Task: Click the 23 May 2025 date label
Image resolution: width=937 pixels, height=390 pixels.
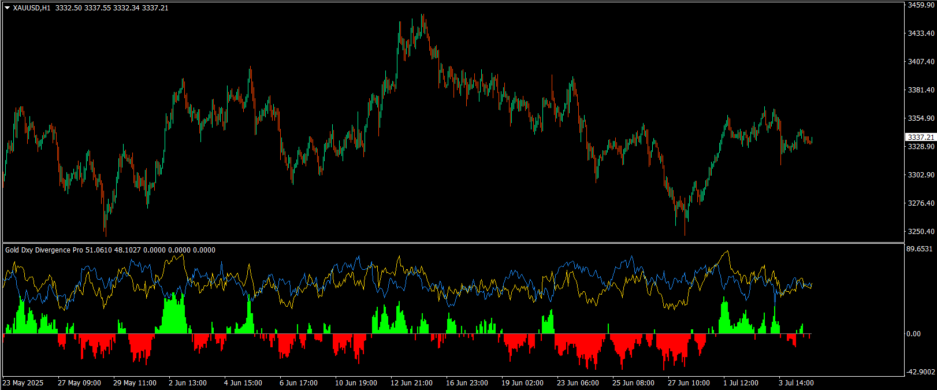Action: point(23,383)
